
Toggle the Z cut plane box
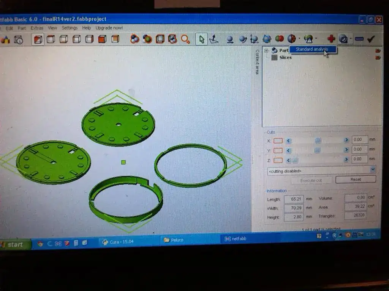278,160
